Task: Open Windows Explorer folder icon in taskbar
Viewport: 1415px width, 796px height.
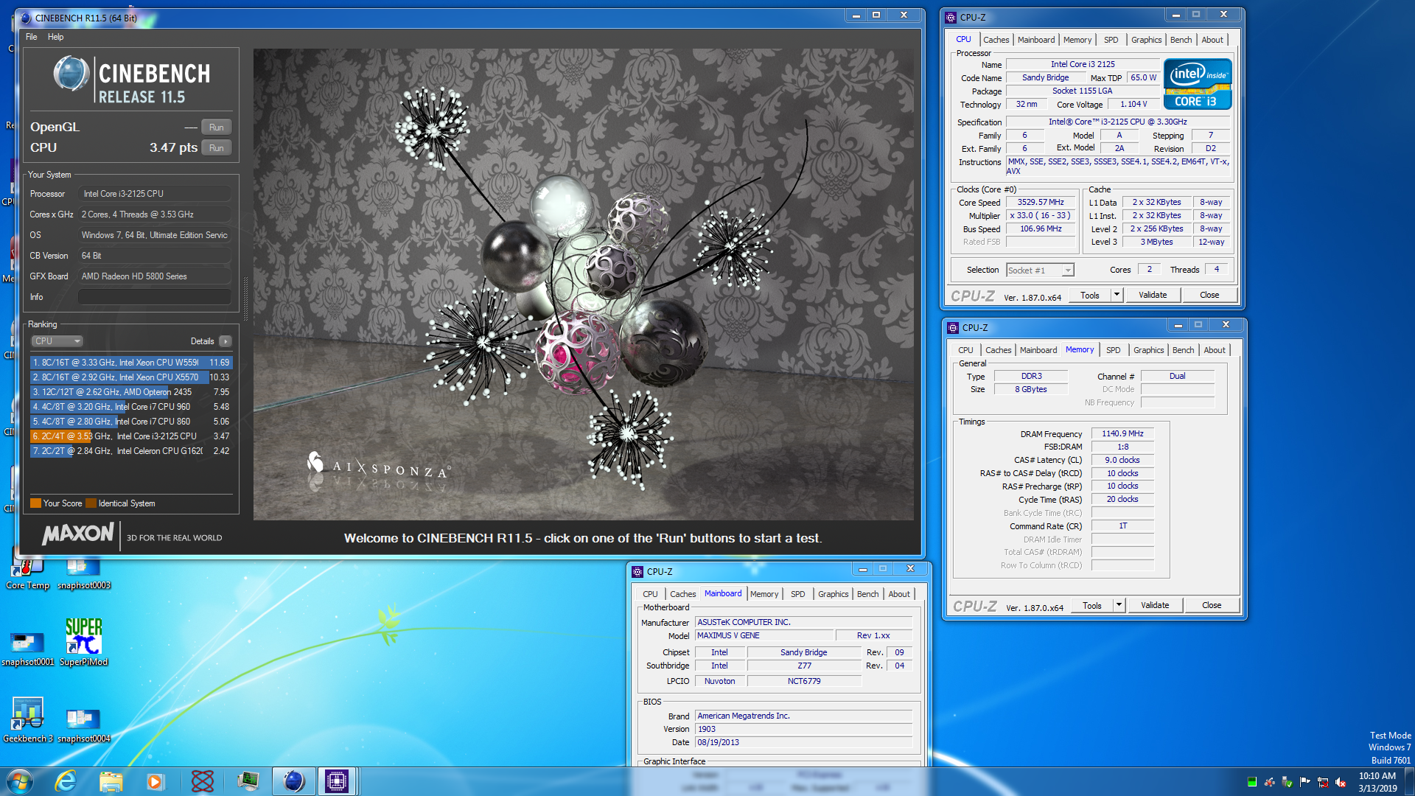Action: pyautogui.click(x=111, y=781)
